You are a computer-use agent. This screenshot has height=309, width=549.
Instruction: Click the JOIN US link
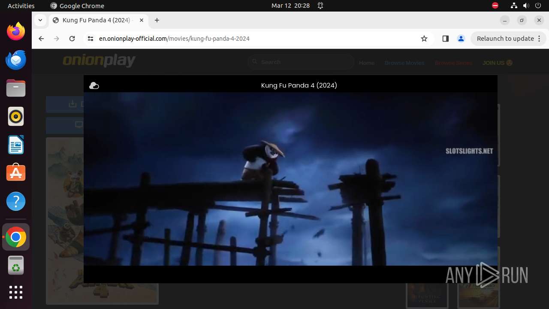tap(498, 63)
